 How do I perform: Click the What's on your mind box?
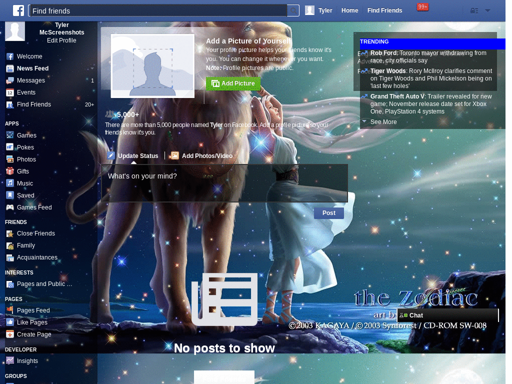224,183
